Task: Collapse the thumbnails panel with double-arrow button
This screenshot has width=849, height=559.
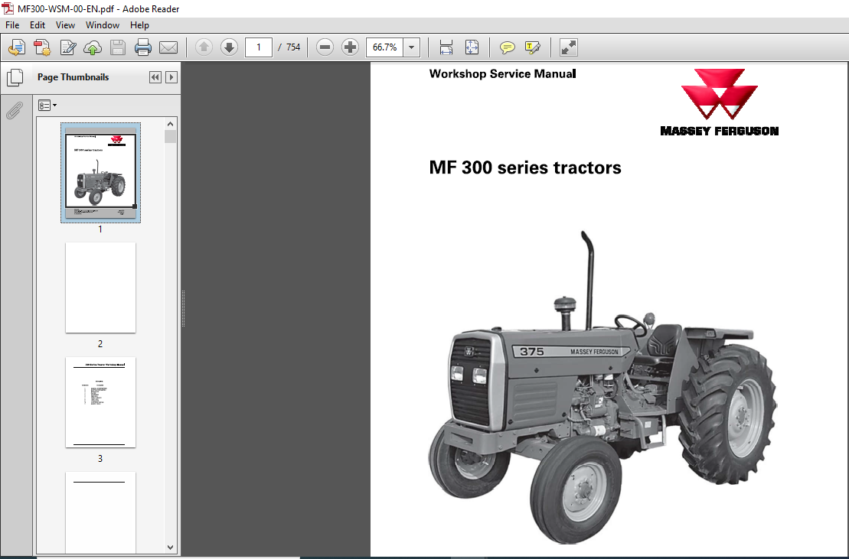Action: (x=155, y=77)
